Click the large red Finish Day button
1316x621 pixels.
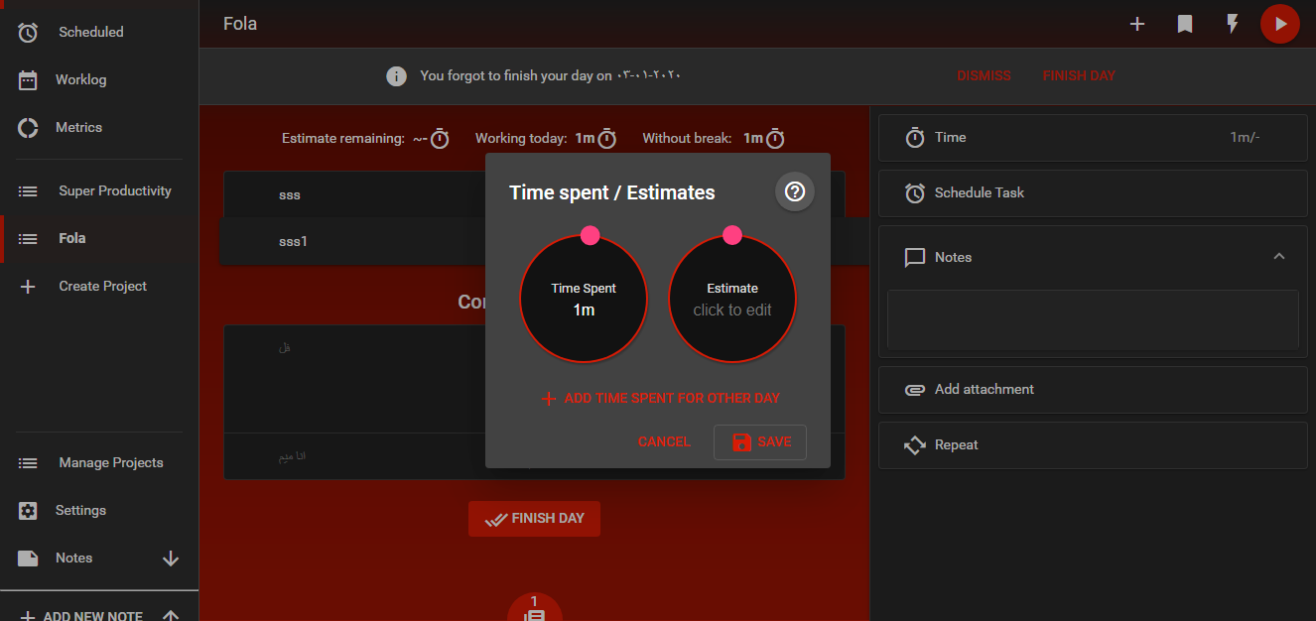(x=534, y=519)
